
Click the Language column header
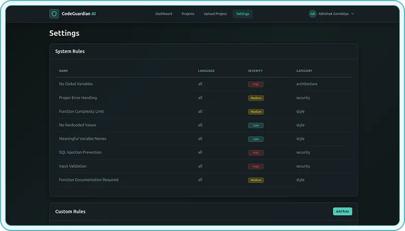pyautogui.click(x=206, y=70)
